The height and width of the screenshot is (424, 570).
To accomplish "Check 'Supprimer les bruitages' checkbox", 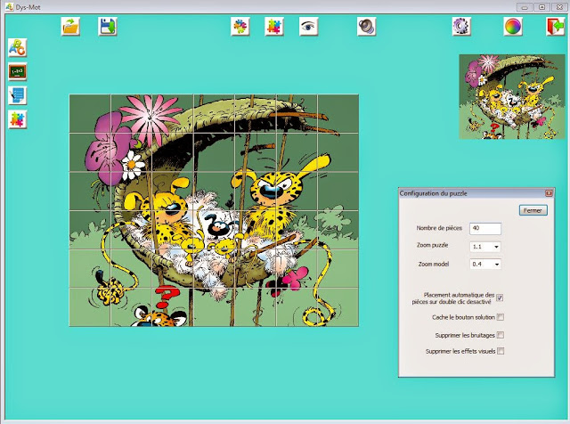I will [x=500, y=335].
